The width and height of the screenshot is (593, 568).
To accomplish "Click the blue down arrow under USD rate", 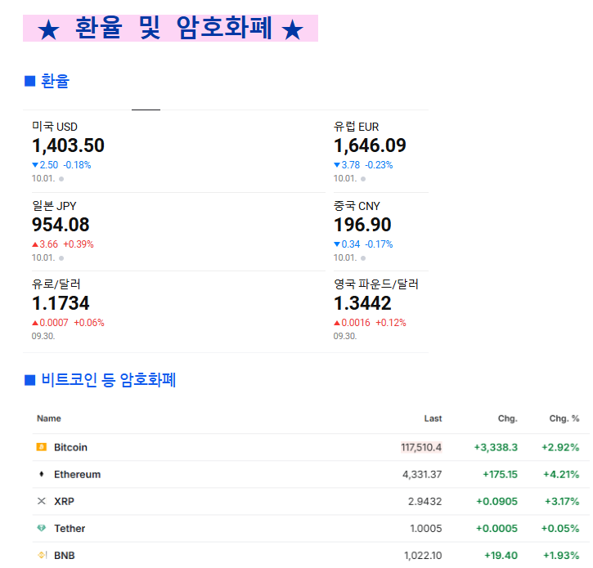I will coord(35,165).
